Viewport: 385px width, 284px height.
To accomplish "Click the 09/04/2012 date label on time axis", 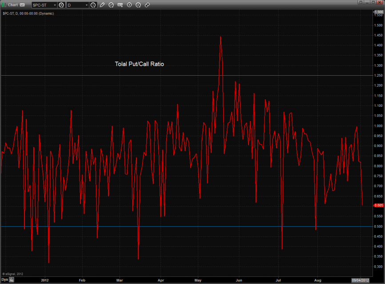I will 360,280.
